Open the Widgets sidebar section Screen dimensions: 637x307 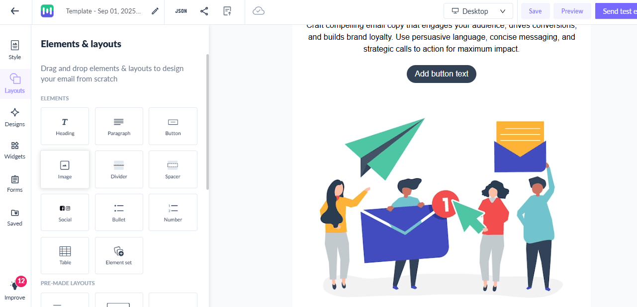click(x=15, y=150)
